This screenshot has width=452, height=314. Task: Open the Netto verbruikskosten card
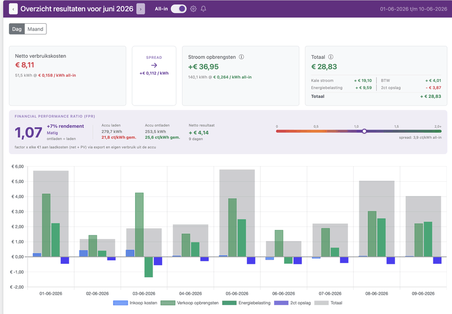(67, 76)
